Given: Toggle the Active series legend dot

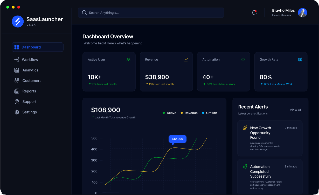Looking at the screenshot, I should [164, 113].
